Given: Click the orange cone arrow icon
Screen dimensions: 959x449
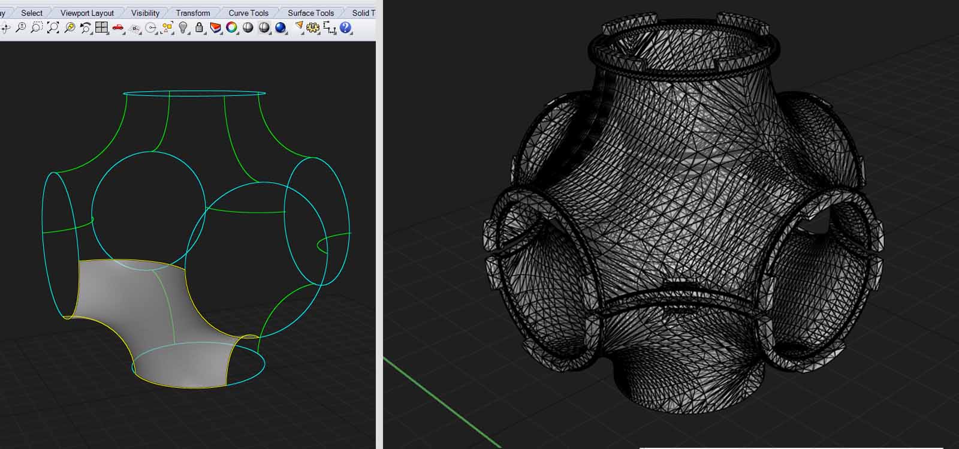Looking at the screenshot, I should (299, 27).
